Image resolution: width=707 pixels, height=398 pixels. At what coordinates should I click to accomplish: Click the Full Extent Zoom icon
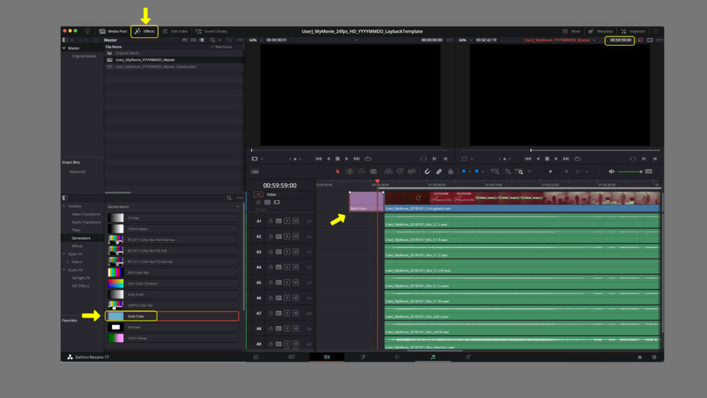(x=494, y=171)
